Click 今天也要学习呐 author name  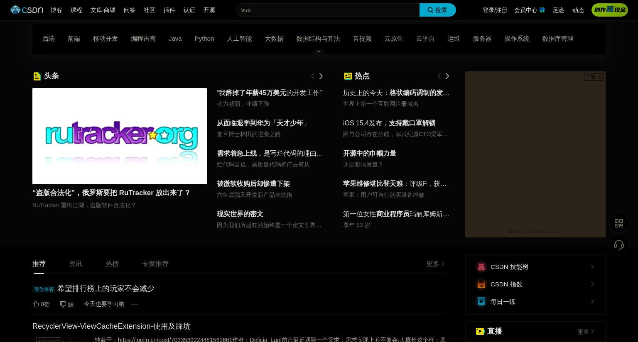104,304
